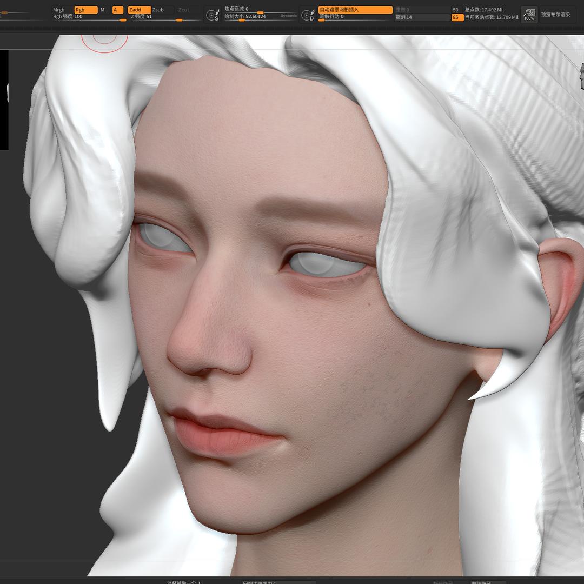Toggle the Mrgb mode button
Image resolution: width=584 pixels, height=584 pixels.
[59, 10]
